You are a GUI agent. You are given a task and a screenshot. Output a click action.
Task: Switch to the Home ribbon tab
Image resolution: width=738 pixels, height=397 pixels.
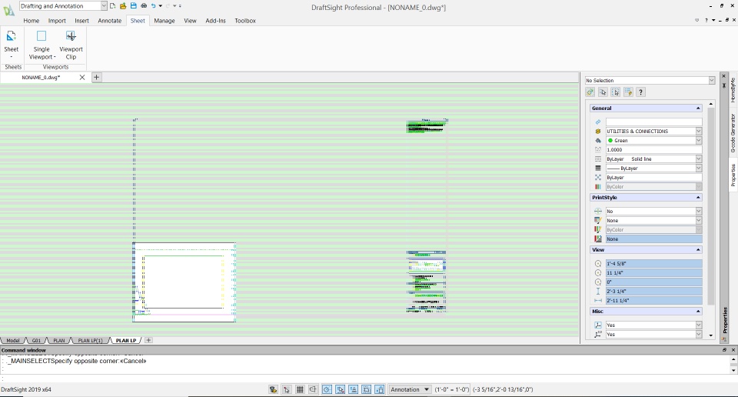pyautogui.click(x=31, y=21)
